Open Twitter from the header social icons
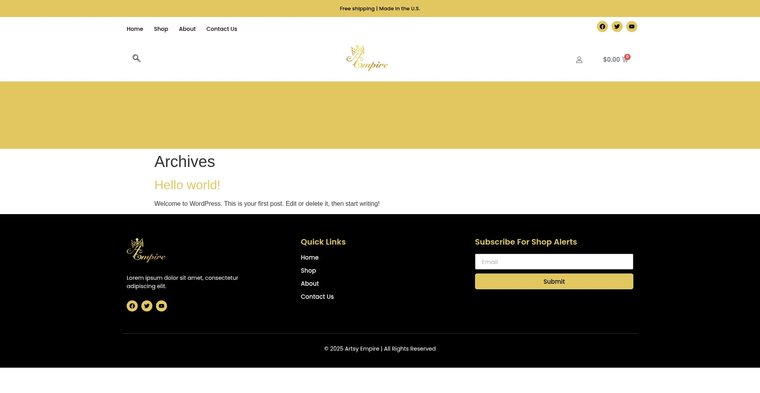This screenshot has height=393, width=760. (617, 27)
